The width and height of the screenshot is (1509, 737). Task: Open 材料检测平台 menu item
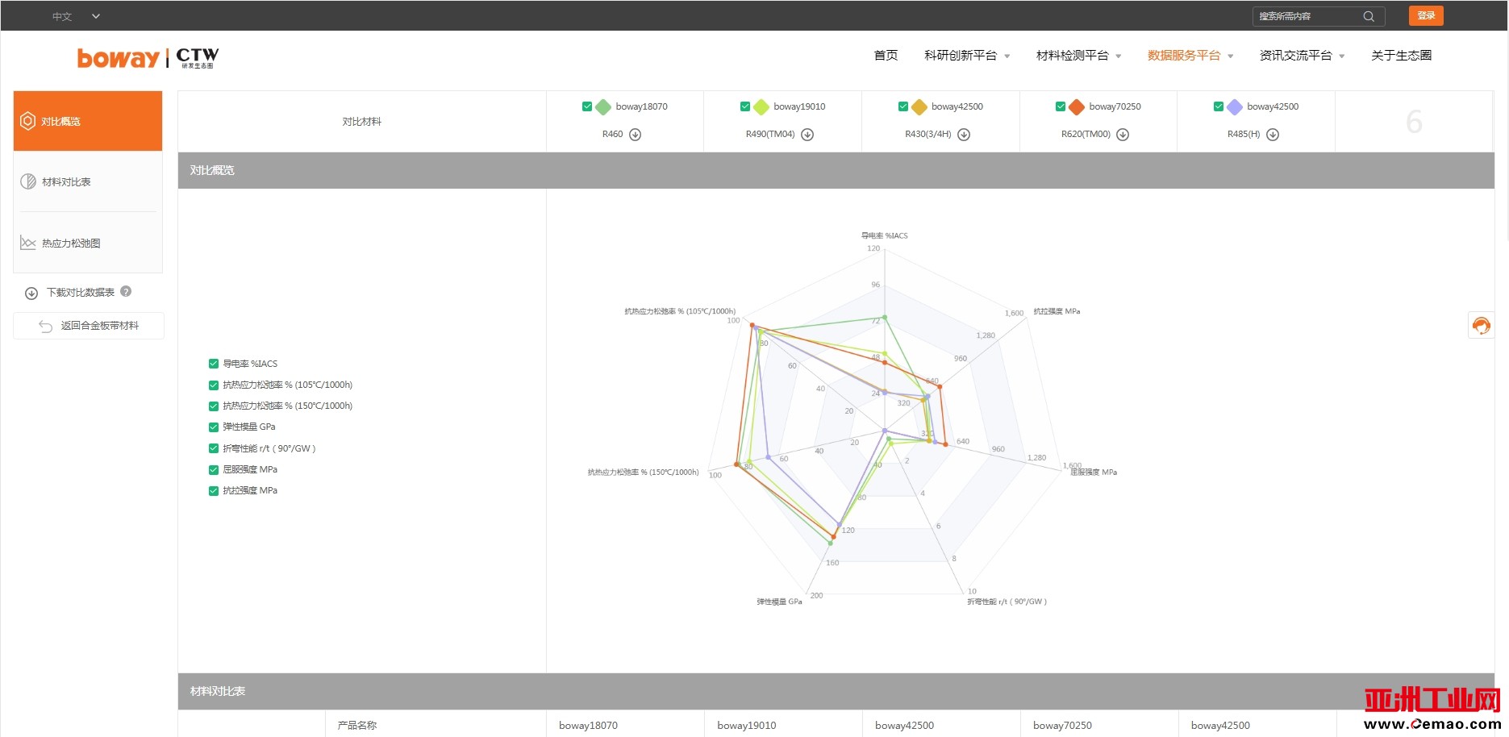coord(1073,56)
